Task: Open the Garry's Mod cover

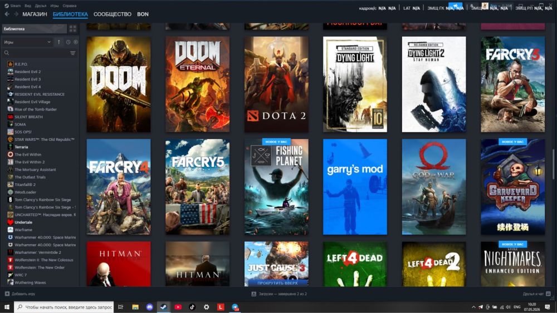Action: (x=355, y=187)
